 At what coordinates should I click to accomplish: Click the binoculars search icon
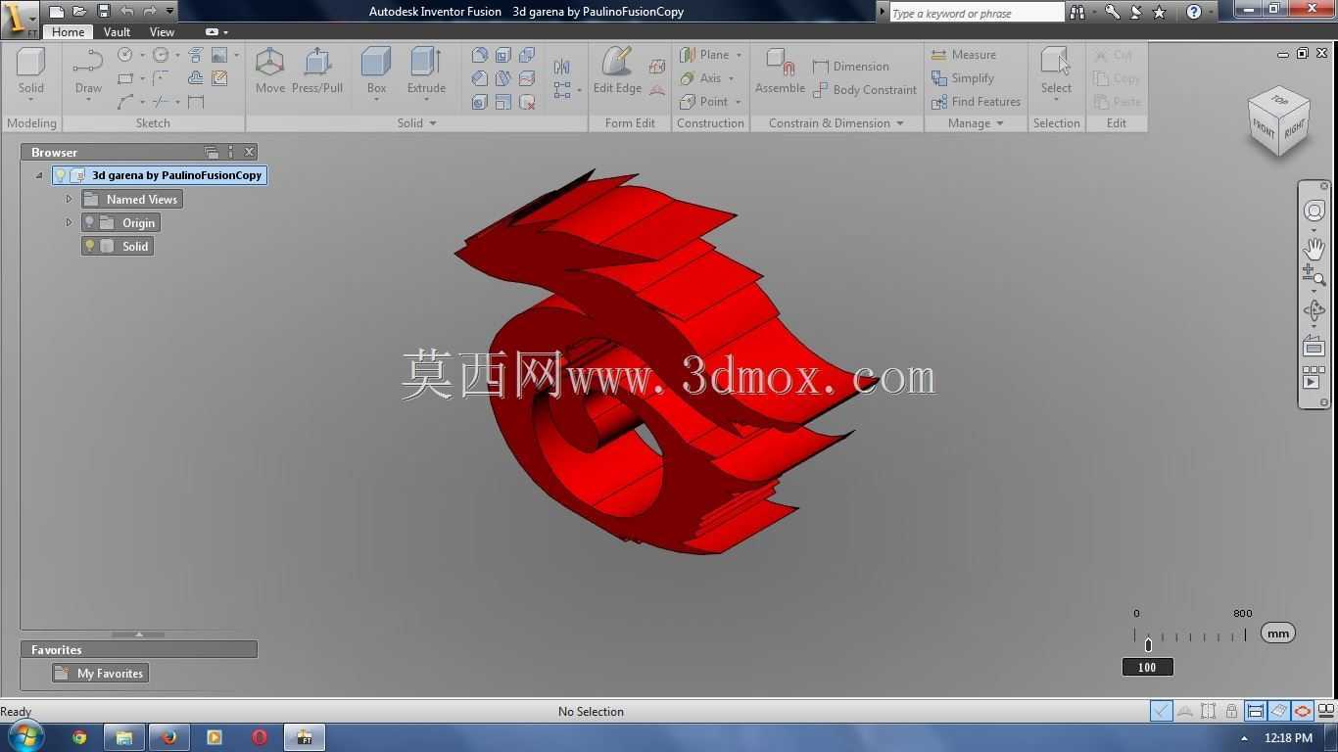coord(1077,12)
